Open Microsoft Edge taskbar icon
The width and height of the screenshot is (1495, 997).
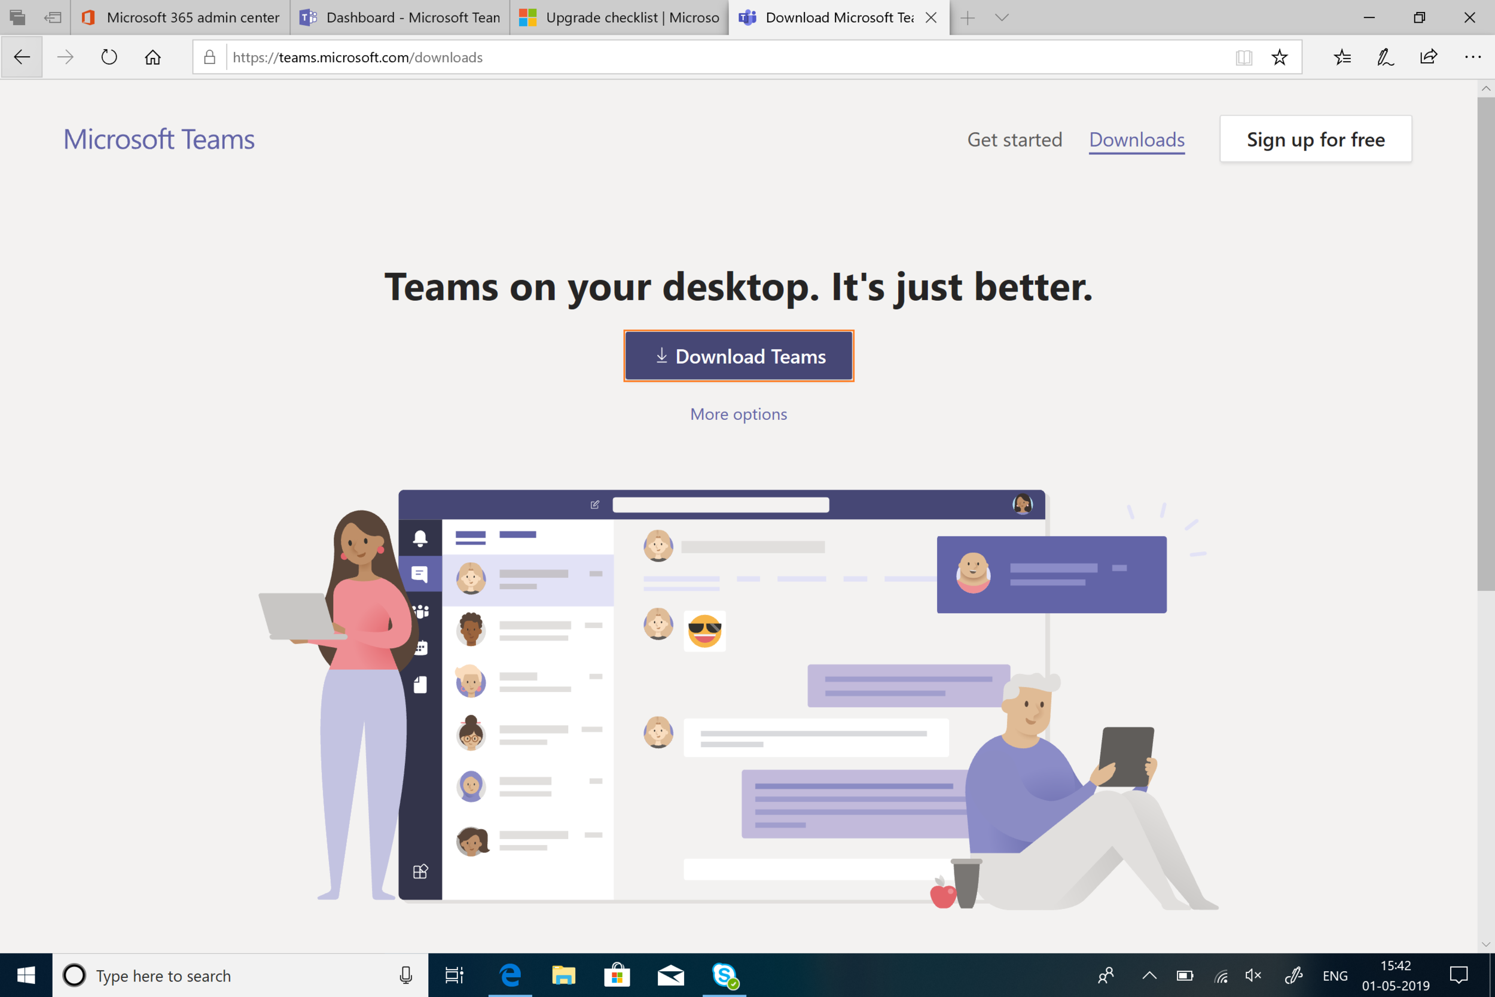coord(511,975)
